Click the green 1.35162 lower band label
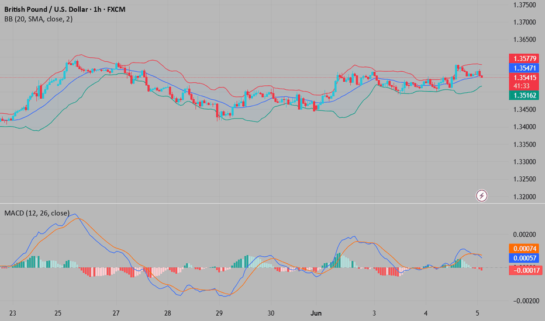This screenshot has width=545, height=321. pyautogui.click(x=524, y=95)
